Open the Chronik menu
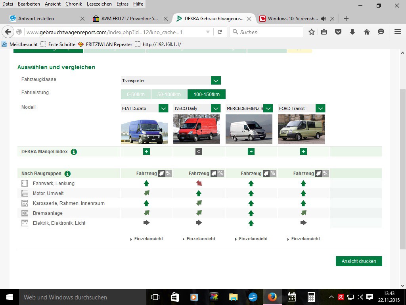The width and height of the screenshot is (406, 305). coord(74,4)
